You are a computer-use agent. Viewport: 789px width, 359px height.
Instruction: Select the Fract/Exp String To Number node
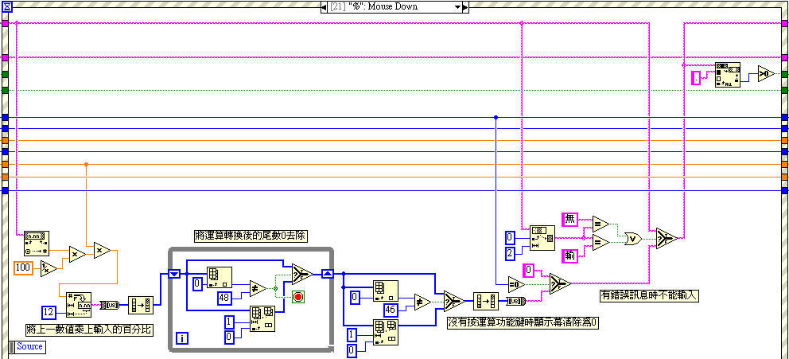click(x=37, y=244)
